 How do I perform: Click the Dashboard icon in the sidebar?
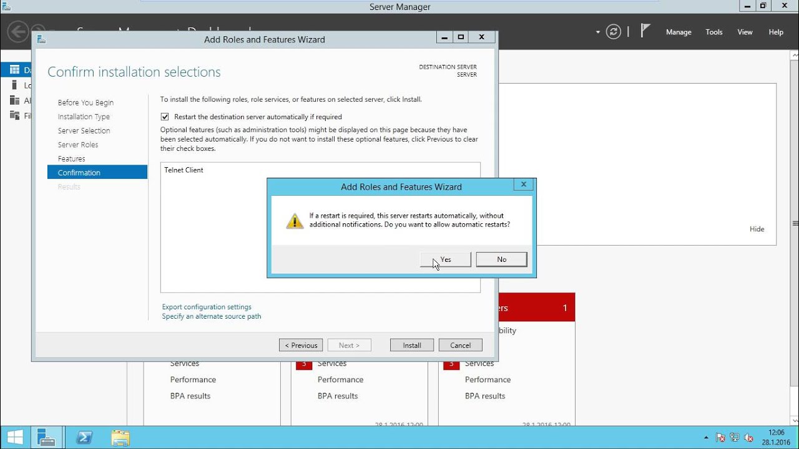14,70
